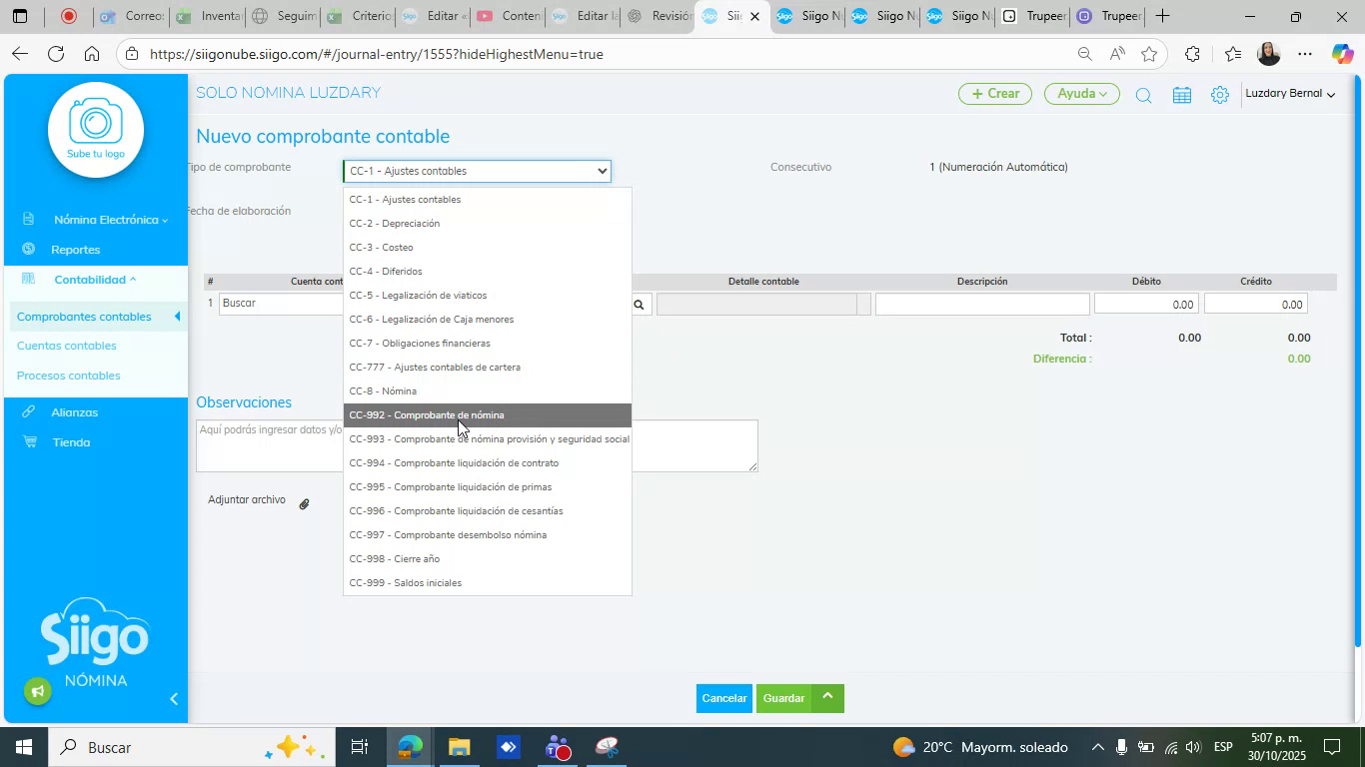Click the account search magnifier in row 1
The height and width of the screenshot is (767, 1365).
[640, 305]
